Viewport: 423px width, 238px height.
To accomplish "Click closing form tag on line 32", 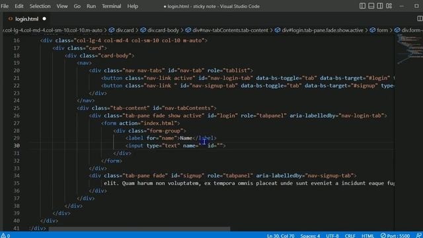I will click(112, 161).
